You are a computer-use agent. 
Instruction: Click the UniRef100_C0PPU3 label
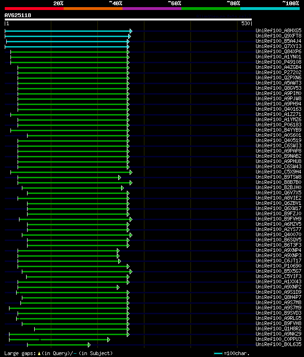click(278, 339)
